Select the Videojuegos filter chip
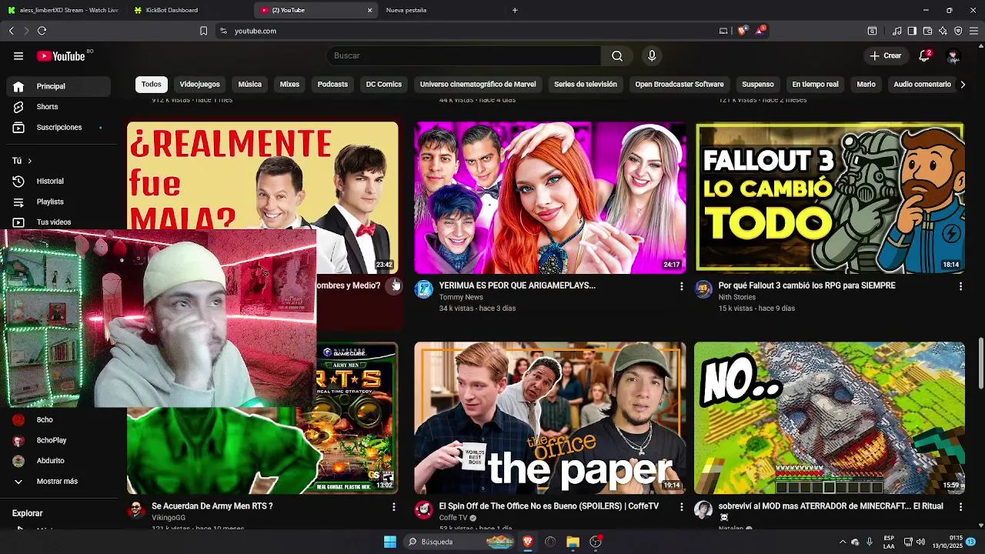Viewport: 985px width, 554px height. 199,85
